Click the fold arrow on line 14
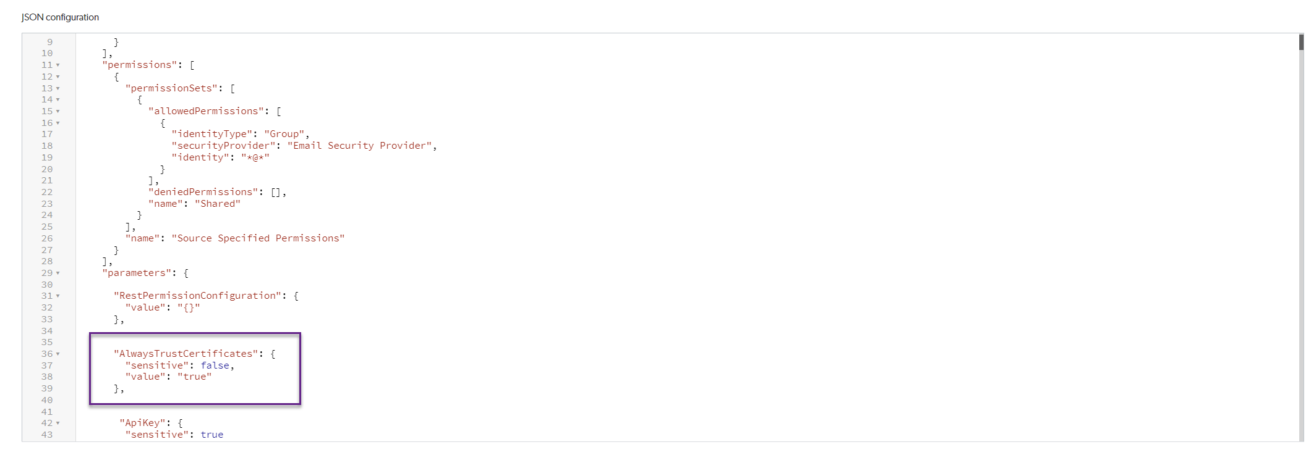 (58, 99)
